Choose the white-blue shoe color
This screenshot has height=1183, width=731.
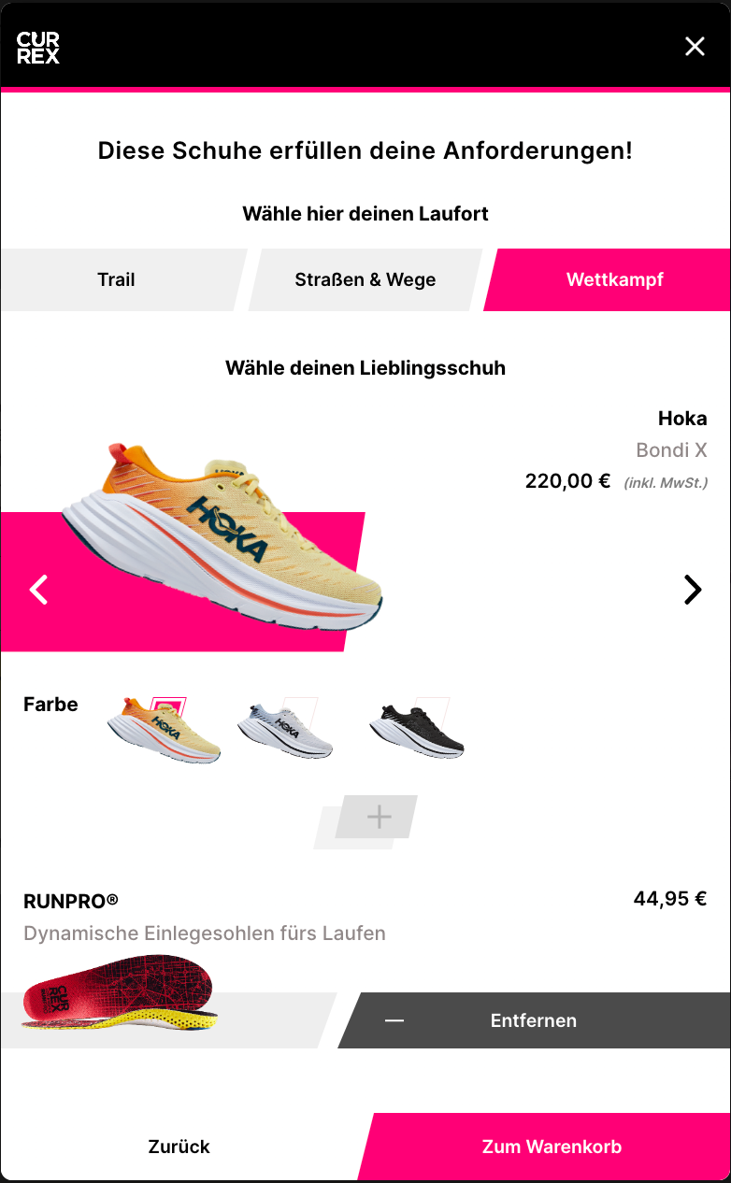coord(285,728)
